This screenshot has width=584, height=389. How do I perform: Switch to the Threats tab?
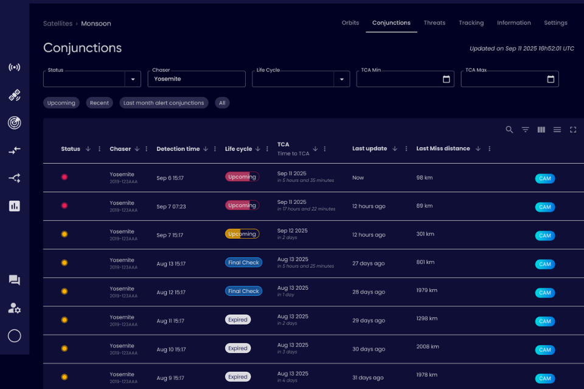tap(434, 23)
